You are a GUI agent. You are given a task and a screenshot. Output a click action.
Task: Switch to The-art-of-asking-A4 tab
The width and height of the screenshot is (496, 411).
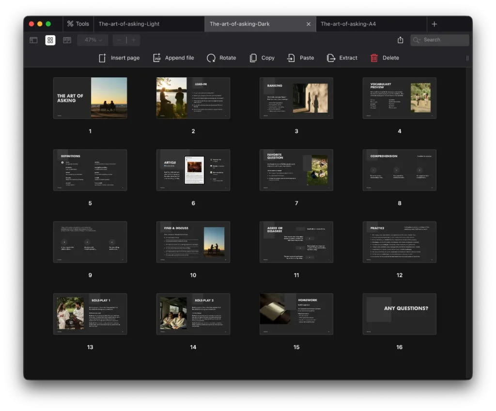pyautogui.click(x=348, y=24)
